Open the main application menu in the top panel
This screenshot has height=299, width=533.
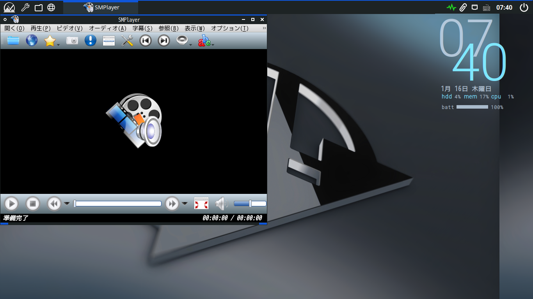(9, 7)
